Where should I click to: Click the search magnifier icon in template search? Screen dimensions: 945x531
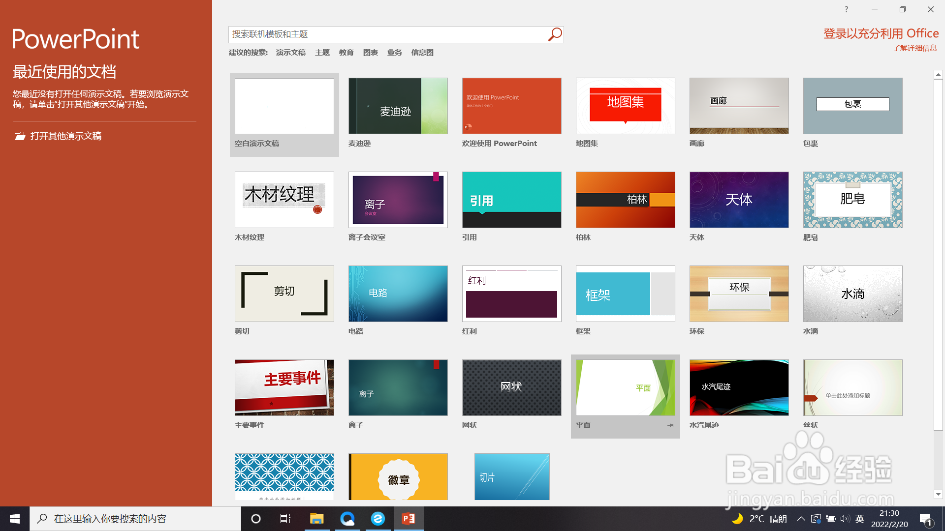click(x=555, y=34)
